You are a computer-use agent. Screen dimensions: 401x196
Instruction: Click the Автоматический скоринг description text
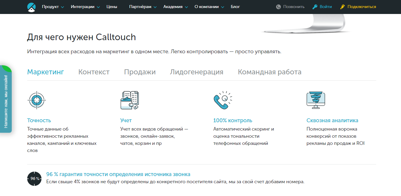[244, 136]
